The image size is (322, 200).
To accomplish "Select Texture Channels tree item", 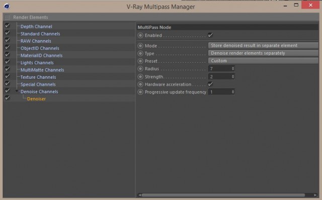I will click(38, 77).
